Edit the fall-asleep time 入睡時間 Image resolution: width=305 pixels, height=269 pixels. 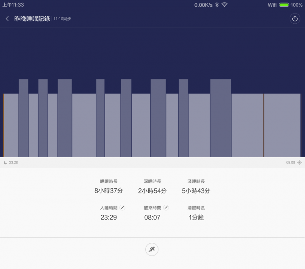pyautogui.click(x=122, y=208)
